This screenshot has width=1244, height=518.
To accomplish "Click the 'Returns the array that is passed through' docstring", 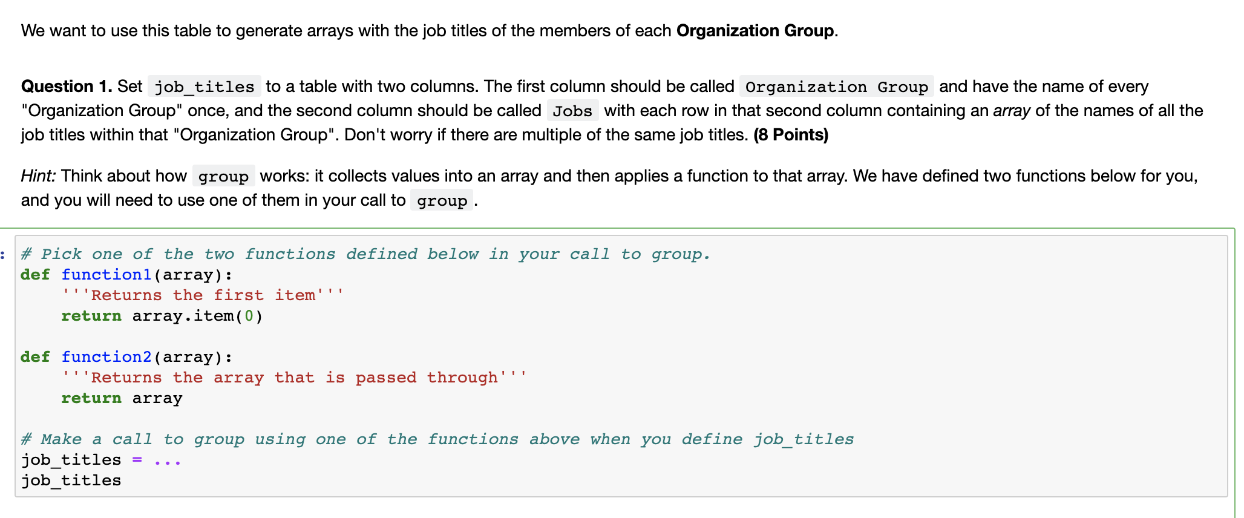I will tap(294, 378).
